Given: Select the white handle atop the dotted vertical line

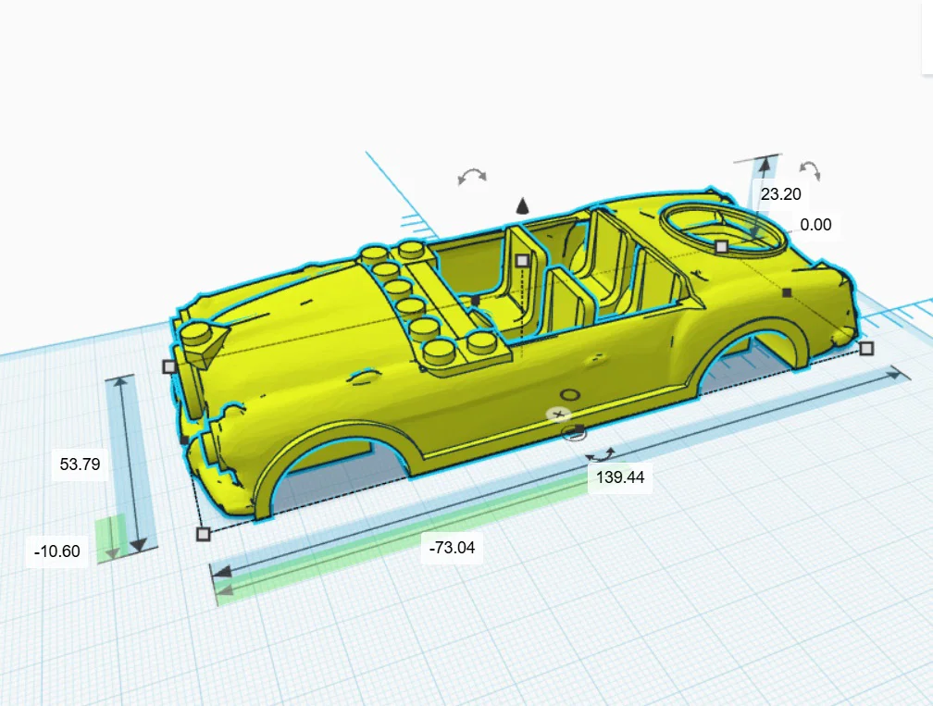Looking at the screenshot, I should [x=522, y=261].
